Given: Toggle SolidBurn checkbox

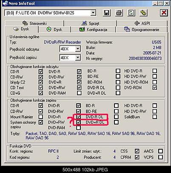Looking at the screenshot, I should tap(155, 116).
